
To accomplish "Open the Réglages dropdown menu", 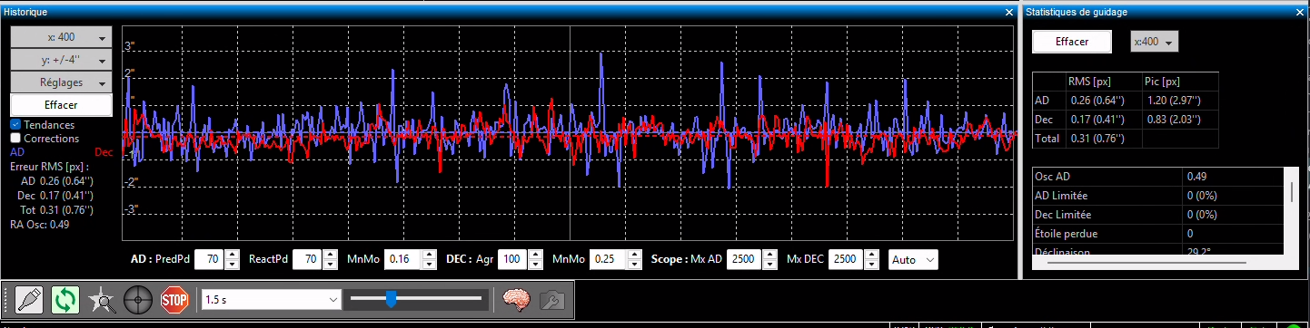I will (x=62, y=82).
